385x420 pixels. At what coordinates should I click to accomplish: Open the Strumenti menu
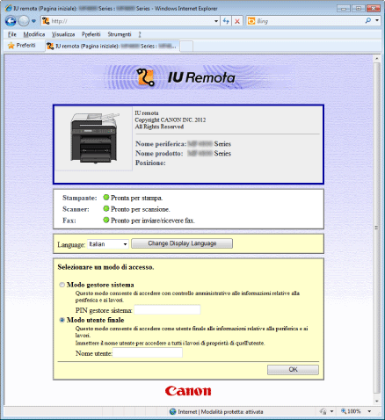[x=120, y=34]
